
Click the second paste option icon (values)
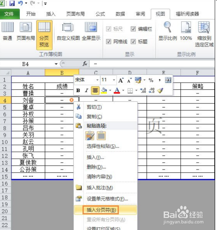coord(101,136)
